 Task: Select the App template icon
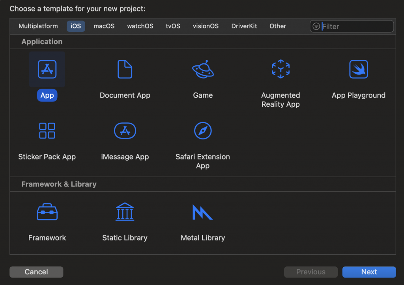47,69
